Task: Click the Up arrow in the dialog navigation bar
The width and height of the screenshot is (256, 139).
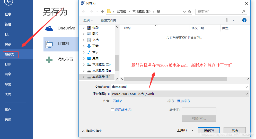Action: click(x=103, y=12)
